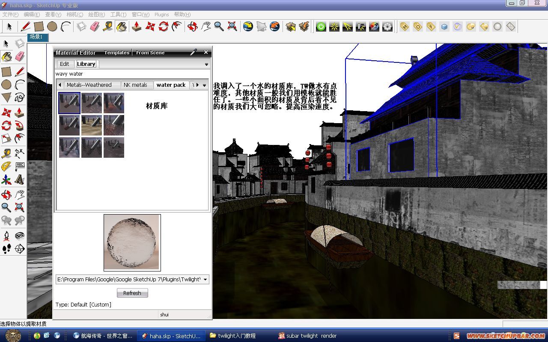548x342 pixels.
Task: Click the large material preview sphere
Action: click(x=132, y=242)
